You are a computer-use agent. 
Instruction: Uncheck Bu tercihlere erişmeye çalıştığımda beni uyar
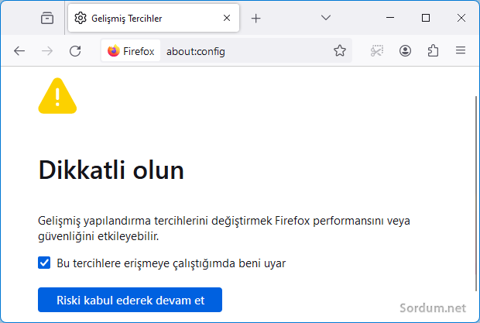(44, 263)
